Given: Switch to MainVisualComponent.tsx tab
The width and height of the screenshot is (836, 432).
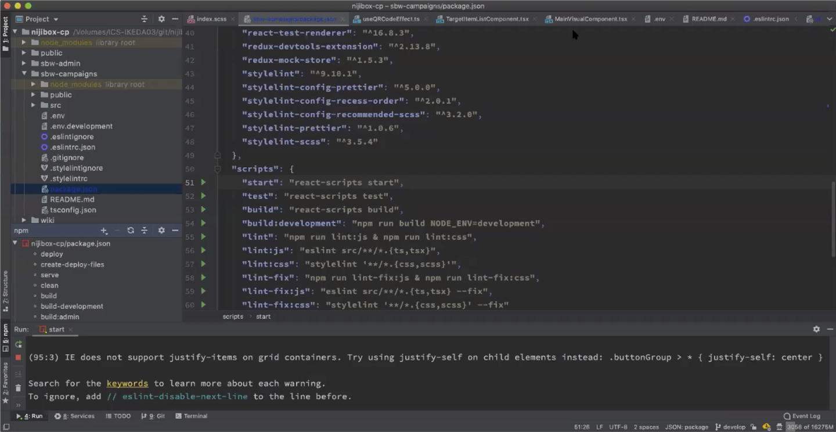Looking at the screenshot, I should tap(590, 19).
